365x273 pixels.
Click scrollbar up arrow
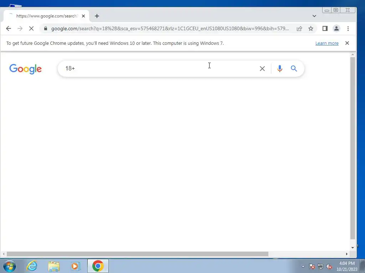353,54
